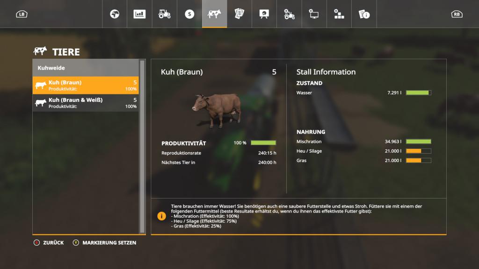Open the price statistics chart page
The width and height of the screenshot is (479, 269).
point(139,14)
